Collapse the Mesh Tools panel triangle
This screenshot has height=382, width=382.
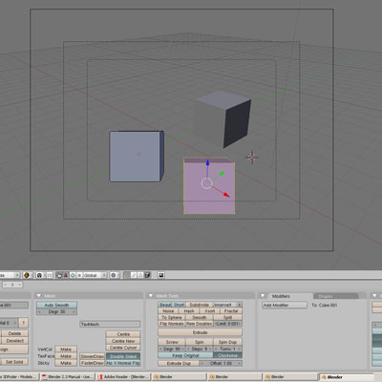point(151,296)
